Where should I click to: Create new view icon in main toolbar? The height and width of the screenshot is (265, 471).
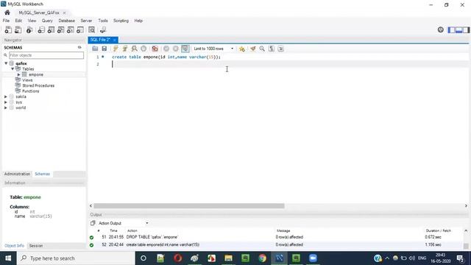tap(60, 29)
